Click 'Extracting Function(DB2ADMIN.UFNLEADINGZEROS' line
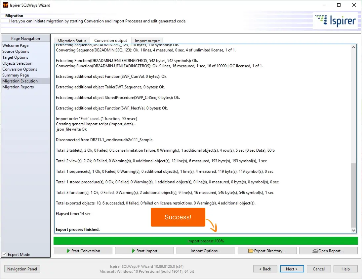 (x=127, y=61)
